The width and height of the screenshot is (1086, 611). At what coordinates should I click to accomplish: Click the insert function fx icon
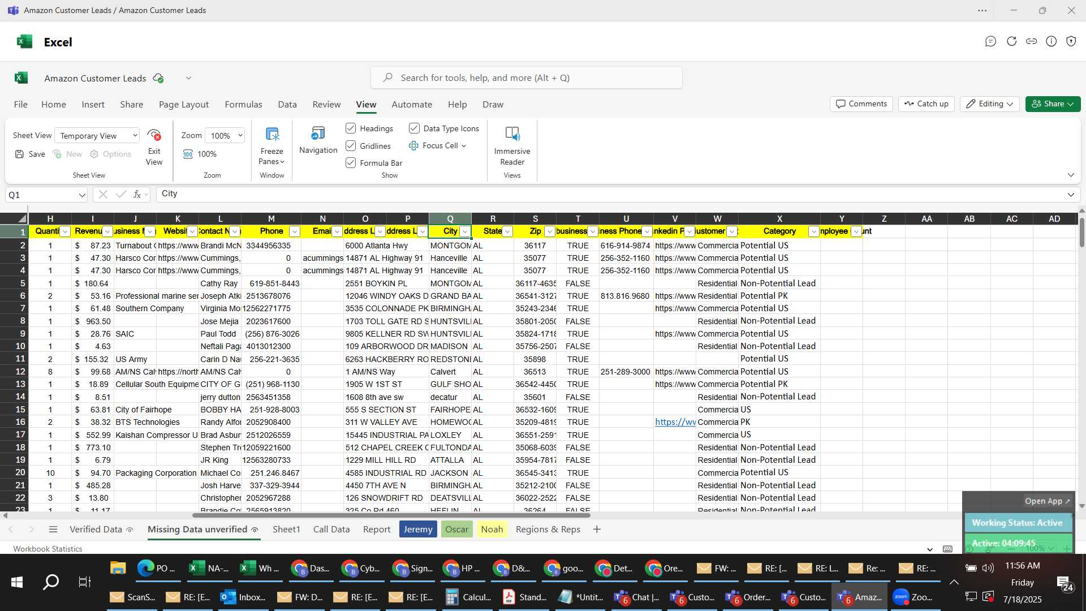click(x=137, y=195)
